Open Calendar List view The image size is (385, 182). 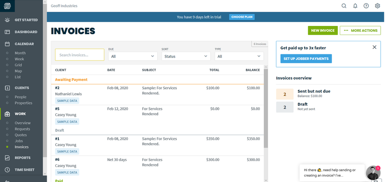pos(18,77)
